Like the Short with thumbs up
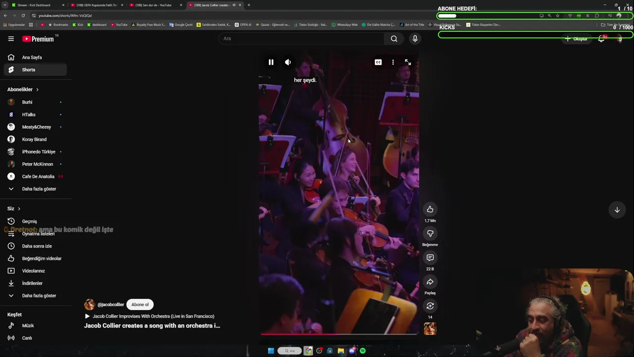 click(x=430, y=209)
